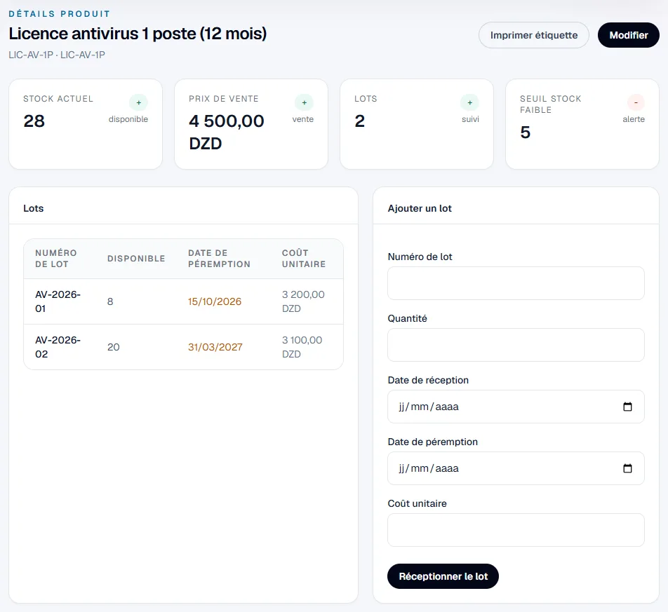Click available quantity 8 in first lot row
Image resolution: width=668 pixels, height=612 pixels.
tap(110, 301)
